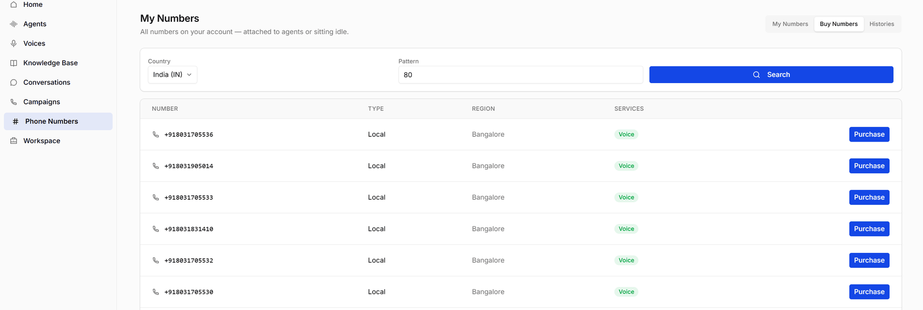Click phone icon beside +918031705530

(x=156, y=292)
